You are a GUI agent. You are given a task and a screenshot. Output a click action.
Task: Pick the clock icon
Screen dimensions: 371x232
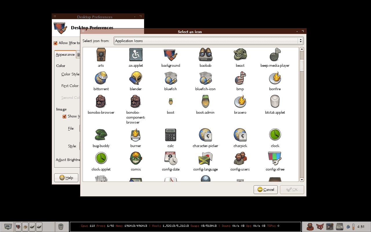point(275,135)
